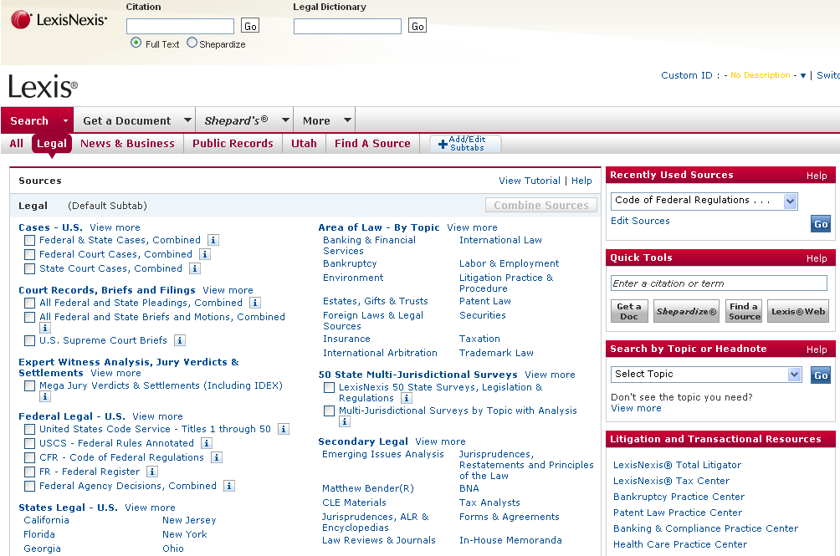The height and width of the screenshot is (556, 840).
Task: Check the State Court Cases, Combined box
Action: [x=30, y=269]
